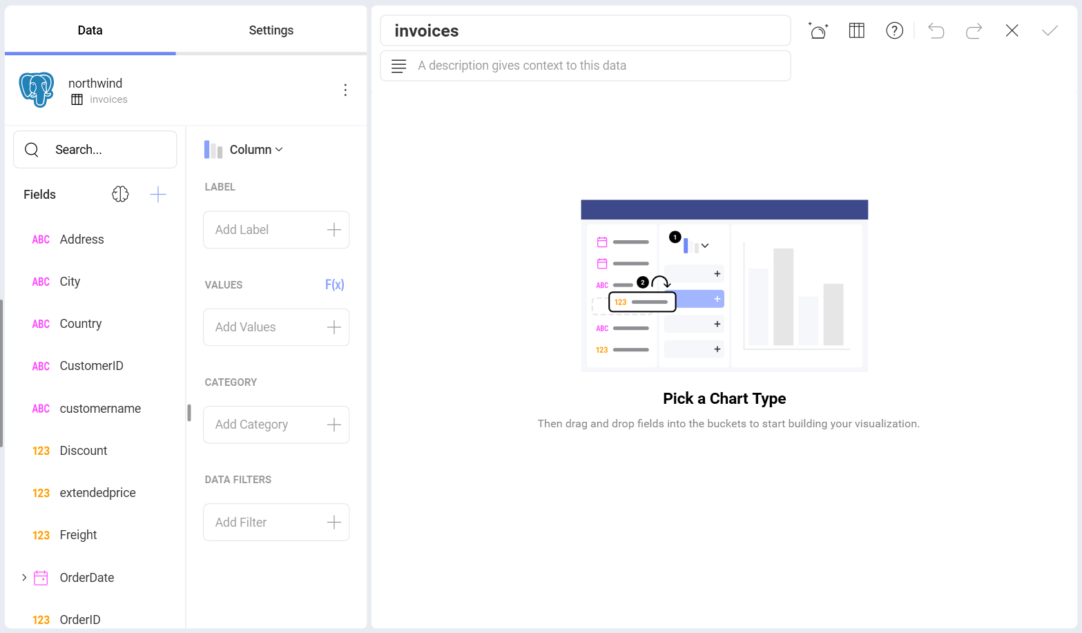Switch to the Data tab
The height and width of the screenshot is (633, 1082).
point(90,30)
